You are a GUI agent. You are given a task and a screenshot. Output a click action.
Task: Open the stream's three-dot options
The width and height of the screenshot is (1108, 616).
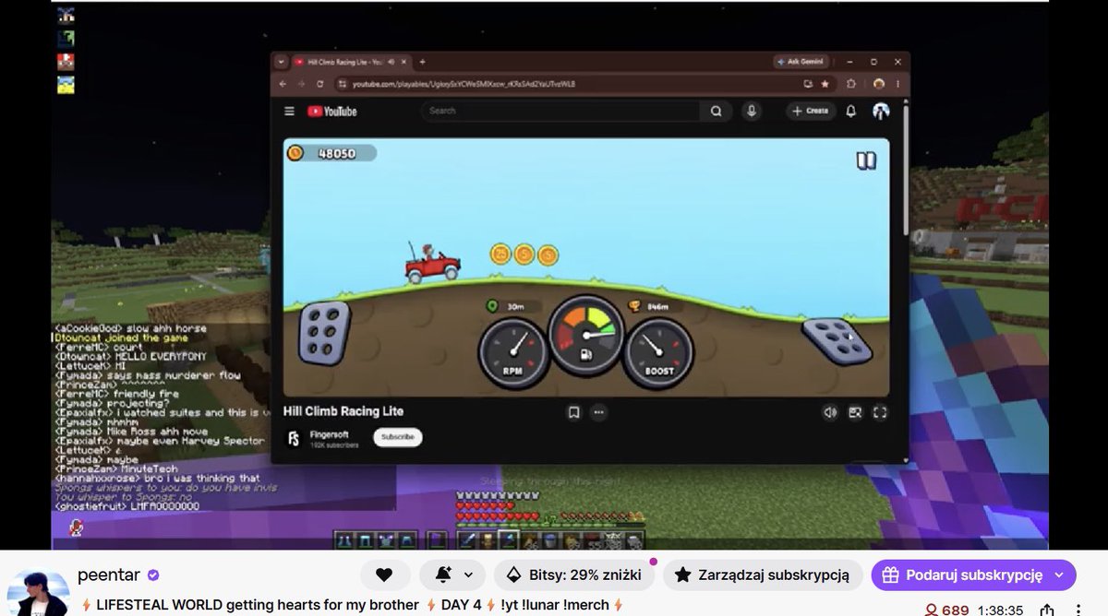click(x=1078, y=610)
